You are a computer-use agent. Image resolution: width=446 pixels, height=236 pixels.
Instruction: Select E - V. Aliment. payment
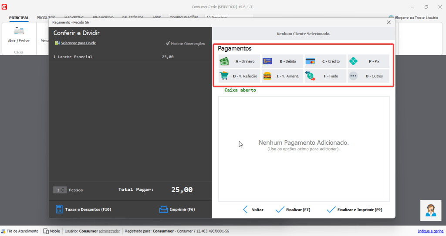[x=282, y=76]
